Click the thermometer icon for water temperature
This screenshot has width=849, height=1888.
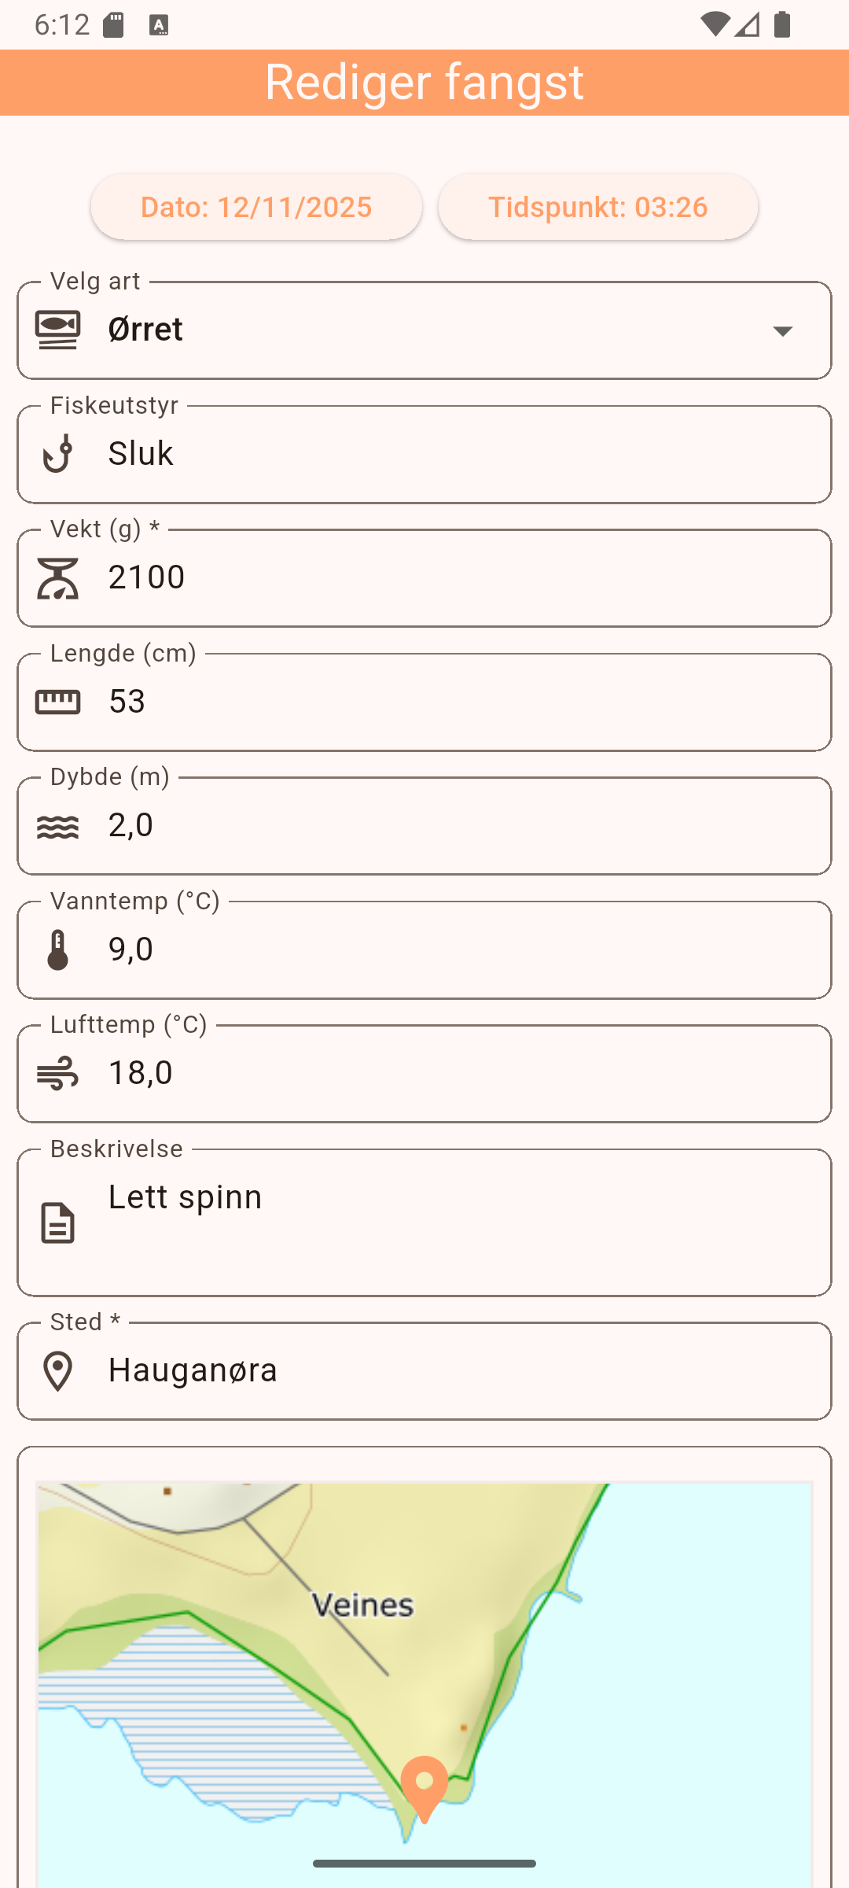(57, 950)
